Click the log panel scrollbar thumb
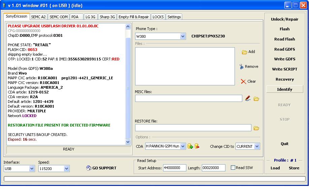The height and width of the screenshot is (196, 309). click(x=128, y=88)
